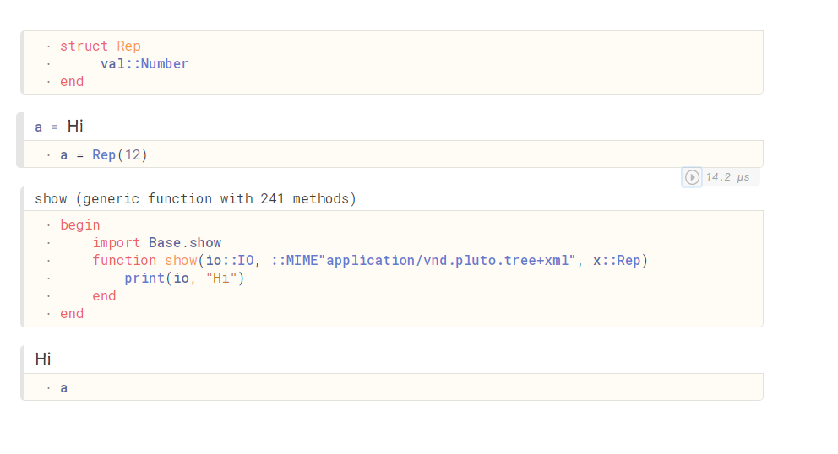Click the 14.2 μs runtime label

(727, 177)
